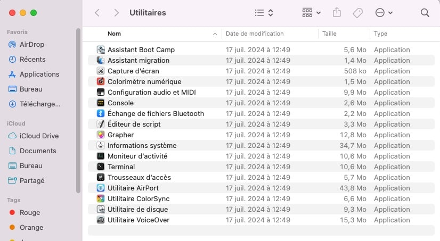Screen dimensions: 440x241
Task: Click the Tags section header
Action: (x=13, y=200)
